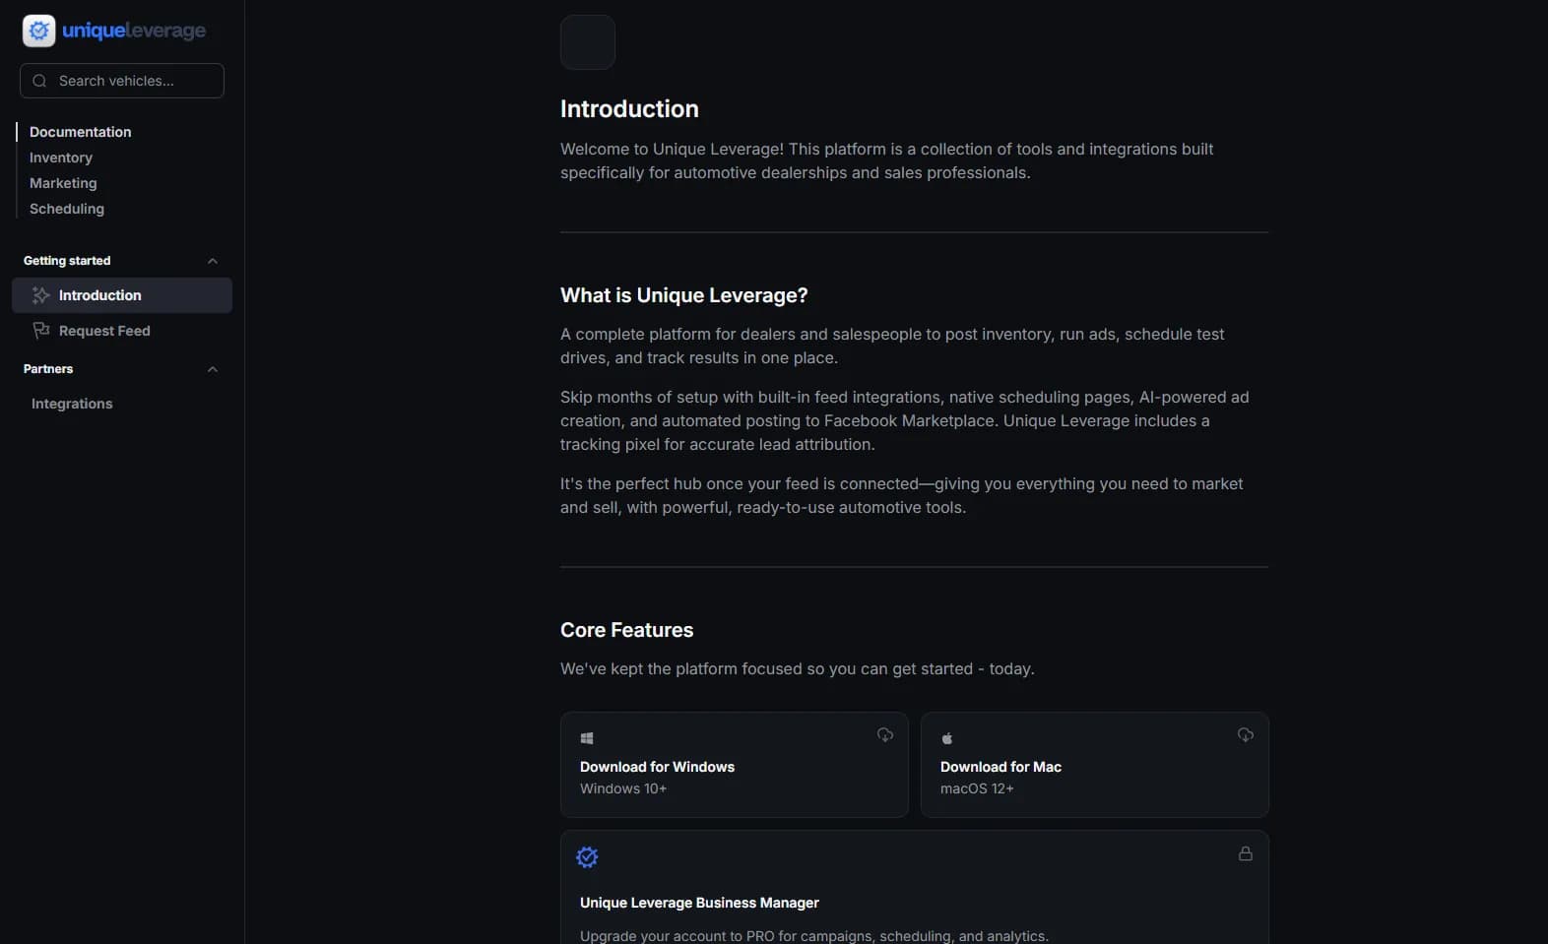Open the Unique Leverage Business Manager card
The height and width of the screenshot is (944, 1548).
pos(915,887)
